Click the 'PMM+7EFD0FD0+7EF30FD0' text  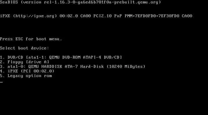tap(152, 16)
